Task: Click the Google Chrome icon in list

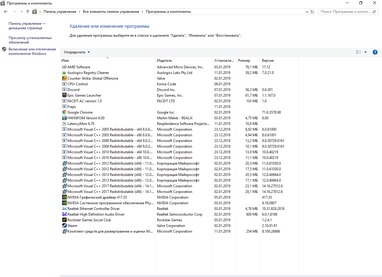Action: click(64, 112)
